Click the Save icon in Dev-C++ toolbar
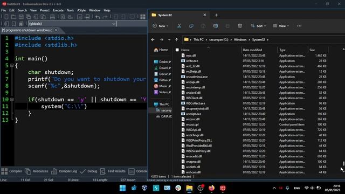This screenshot has width=345, height=194. point(21,17)
